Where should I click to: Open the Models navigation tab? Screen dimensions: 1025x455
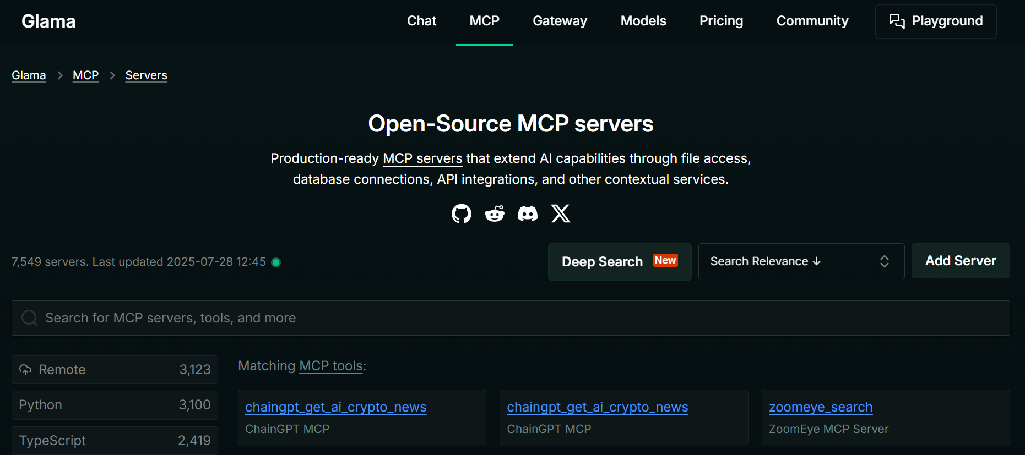[643, 21]
